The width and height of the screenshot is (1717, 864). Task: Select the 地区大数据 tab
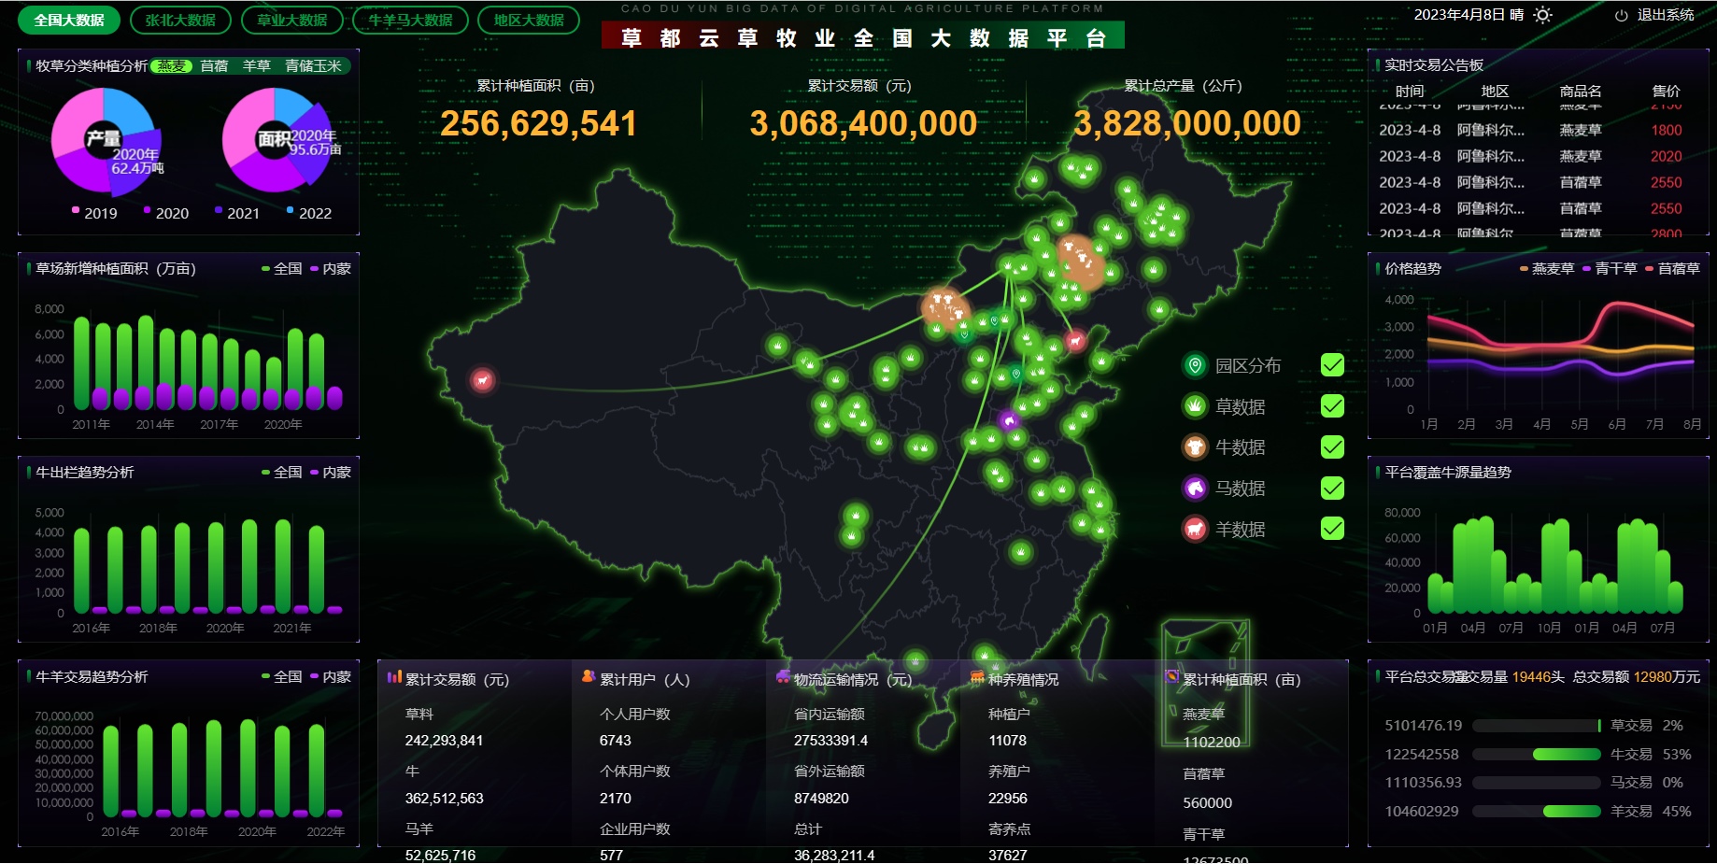[529, 20]
